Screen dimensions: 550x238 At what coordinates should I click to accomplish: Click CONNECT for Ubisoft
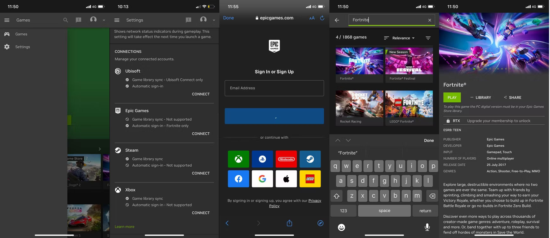201,94
